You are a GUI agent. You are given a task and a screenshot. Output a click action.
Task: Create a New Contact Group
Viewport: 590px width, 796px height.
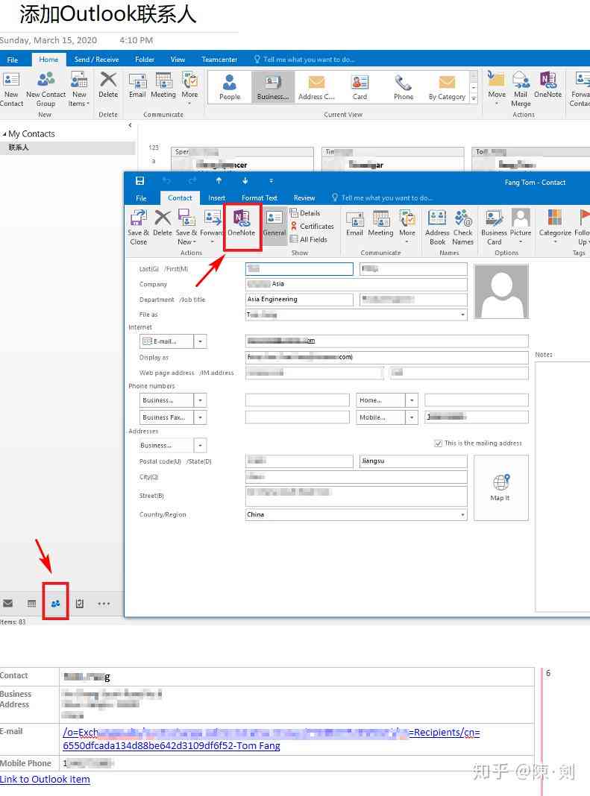pyautogui.click(x=45, y=89)
